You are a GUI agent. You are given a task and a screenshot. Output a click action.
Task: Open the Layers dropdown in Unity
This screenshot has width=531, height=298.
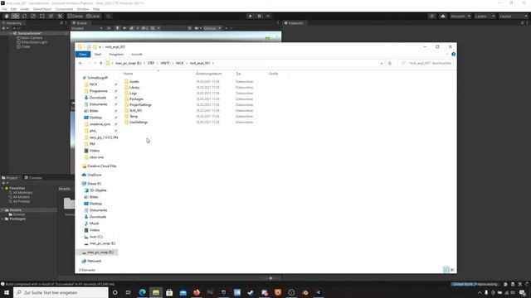[x=485, y=17]
